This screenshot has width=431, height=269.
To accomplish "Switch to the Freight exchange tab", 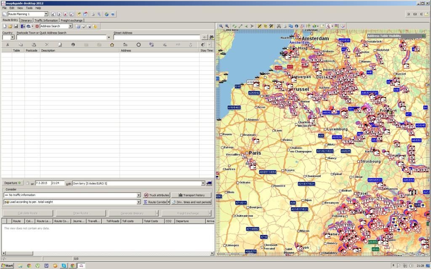I will 72,20.
